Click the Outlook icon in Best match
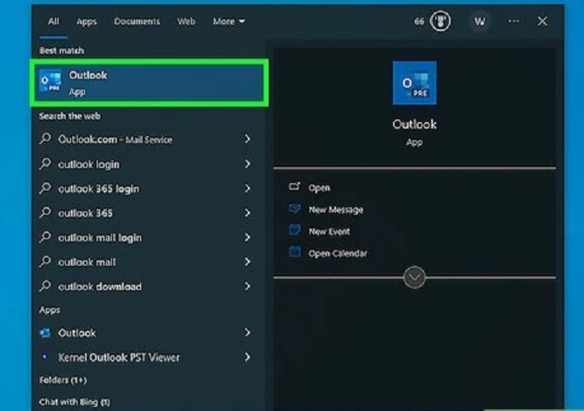The width and height of the screenshot is (584, 411). point(51,82)
